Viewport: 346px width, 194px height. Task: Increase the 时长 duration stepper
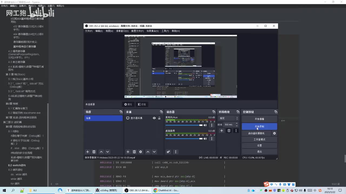[237, 123]
